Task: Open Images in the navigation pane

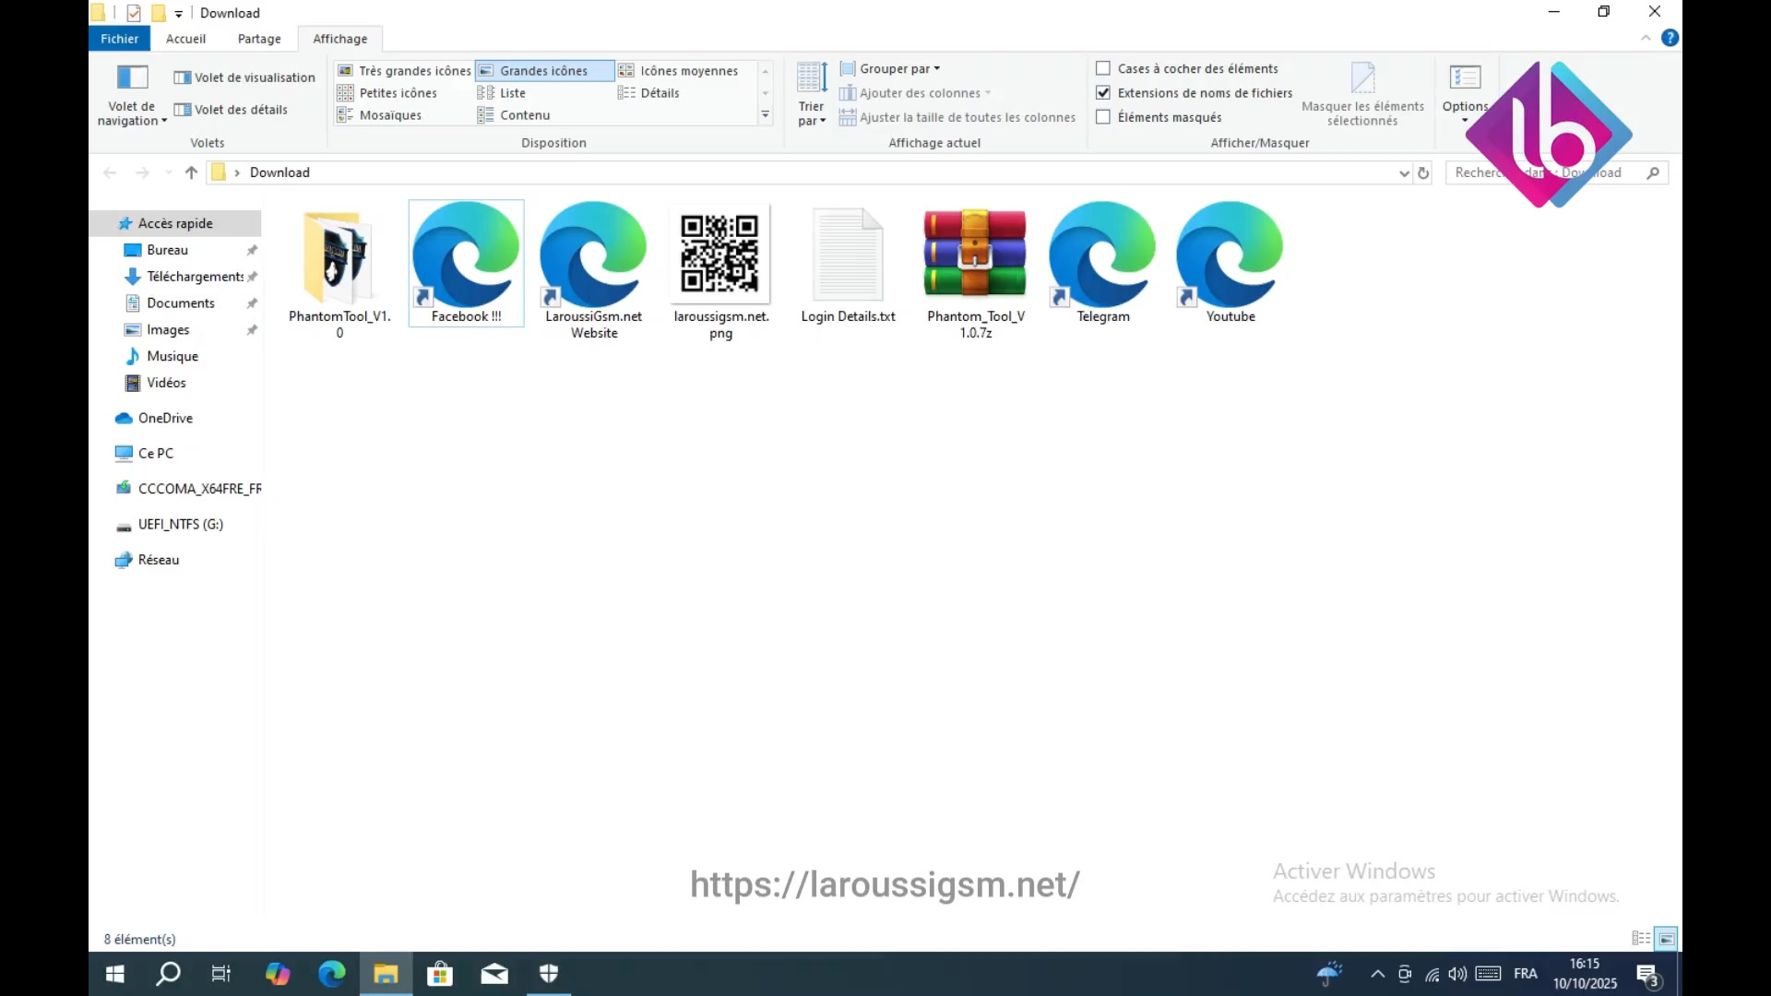Action: click(168, 330)
